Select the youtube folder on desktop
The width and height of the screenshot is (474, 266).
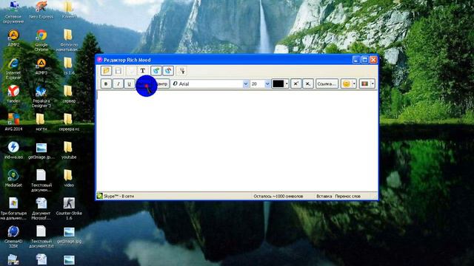69,150
